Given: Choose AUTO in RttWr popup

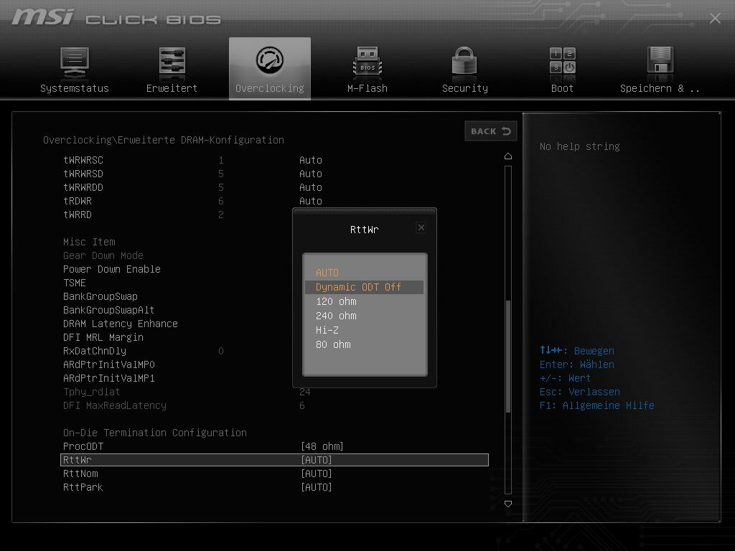Looking at the screenshot, I should click(x=327, y=273).
